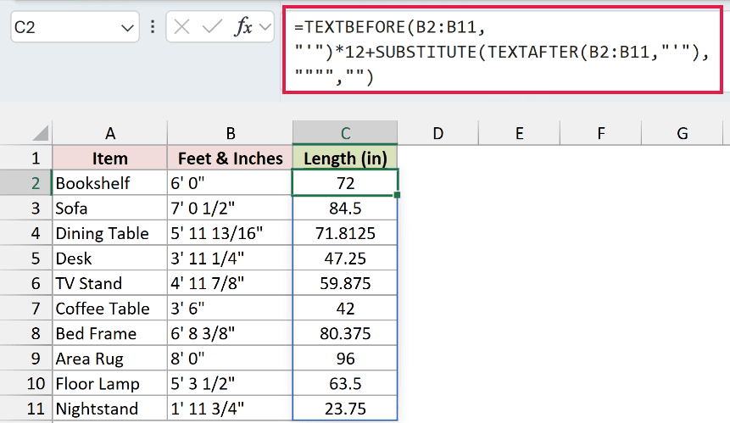This screenshot has width=730, height=423.
Task: Select column C header
Action: (345, 133)
